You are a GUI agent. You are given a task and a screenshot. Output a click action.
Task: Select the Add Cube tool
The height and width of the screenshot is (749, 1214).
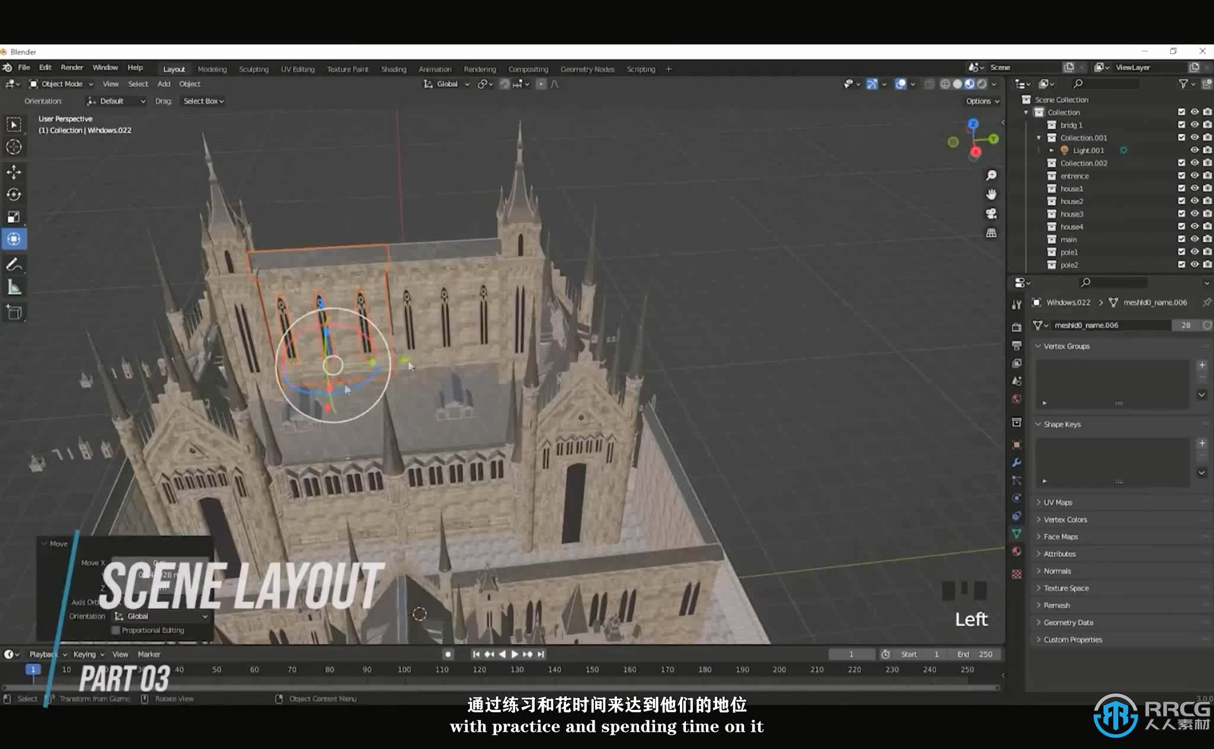[14, 312]
